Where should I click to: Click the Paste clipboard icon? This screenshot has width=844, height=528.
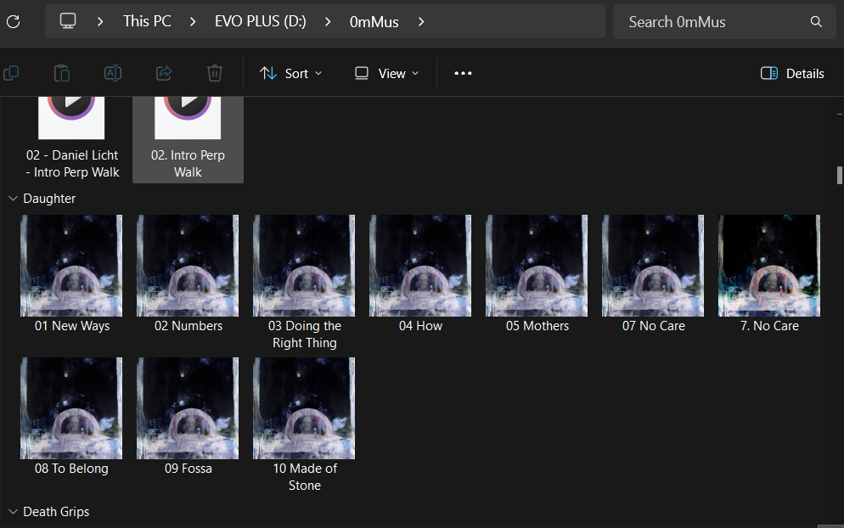click(62, 73)
